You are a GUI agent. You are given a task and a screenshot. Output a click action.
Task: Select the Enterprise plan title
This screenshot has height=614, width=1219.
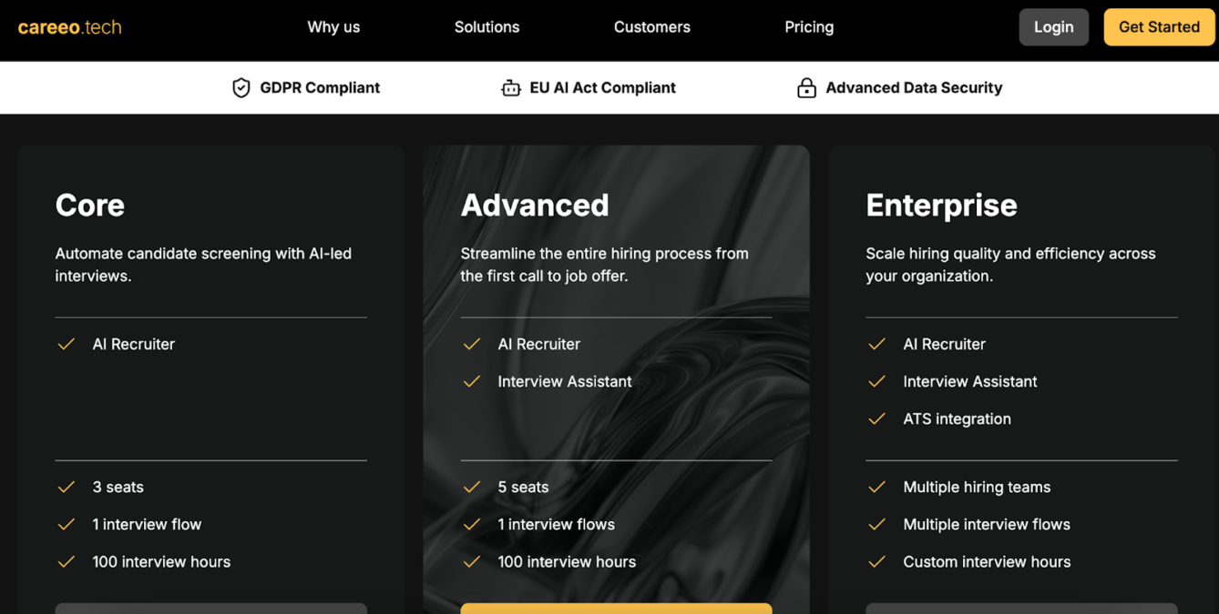point(941,205)
